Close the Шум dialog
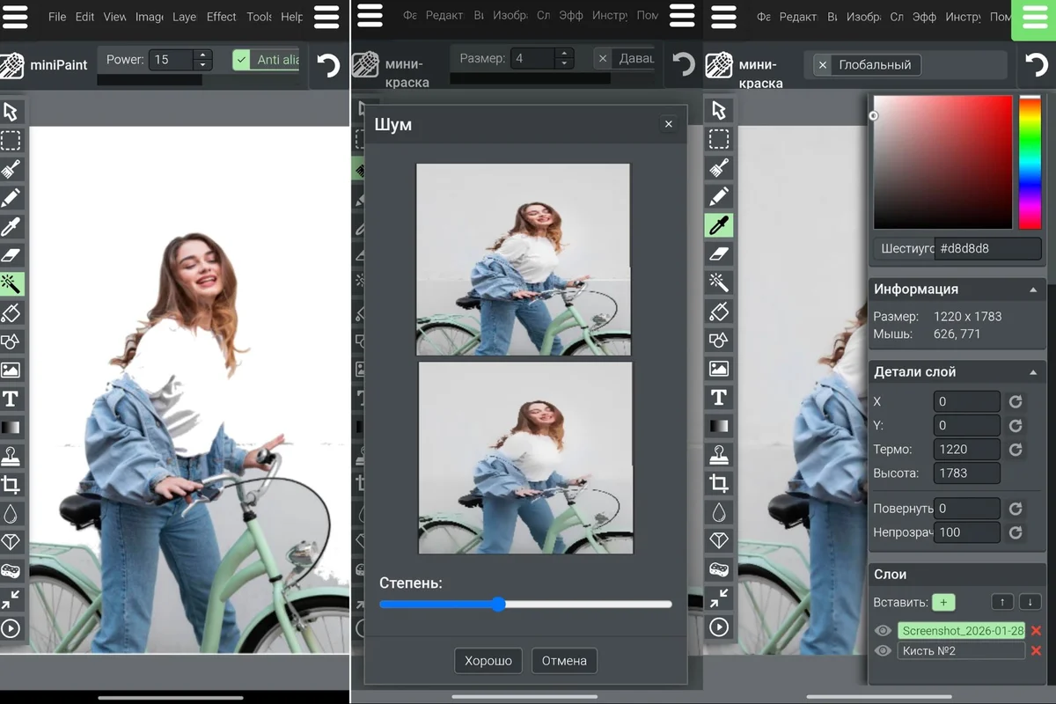The width and height of the screenshot is (1056, 704). [x=669, y=125]
